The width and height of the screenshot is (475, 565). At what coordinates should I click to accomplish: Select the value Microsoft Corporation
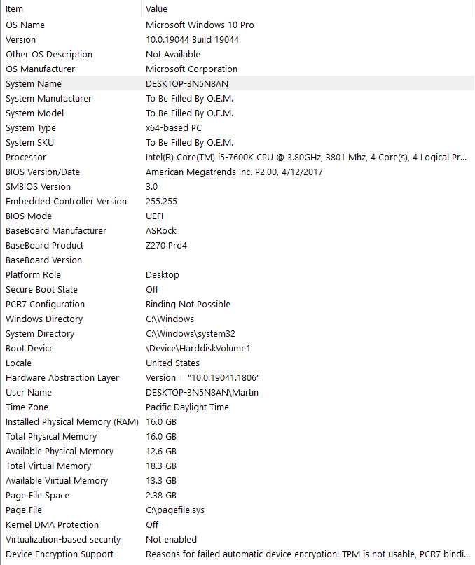[x=191, y=69]
